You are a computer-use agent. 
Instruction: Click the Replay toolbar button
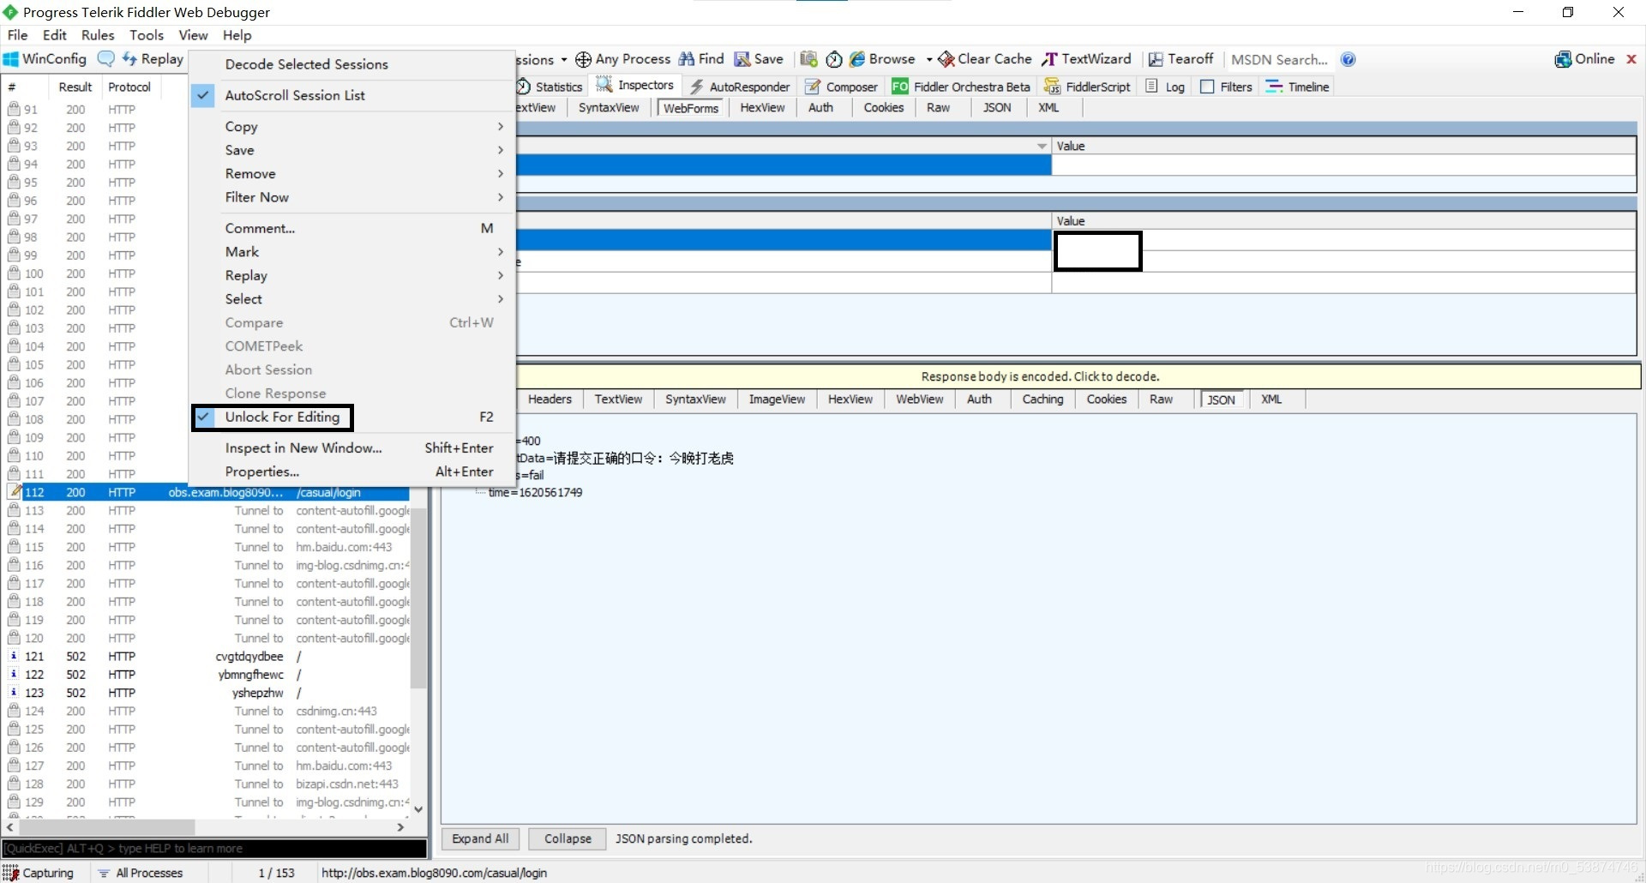pyautogui.click(x=153, y=59)
